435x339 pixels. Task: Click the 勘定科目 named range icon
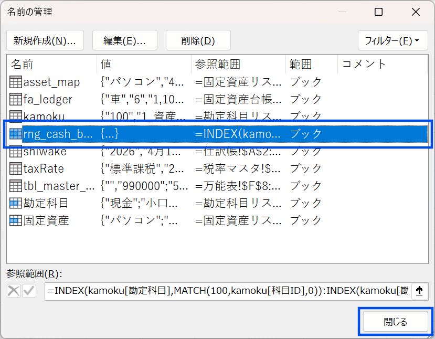15,203
